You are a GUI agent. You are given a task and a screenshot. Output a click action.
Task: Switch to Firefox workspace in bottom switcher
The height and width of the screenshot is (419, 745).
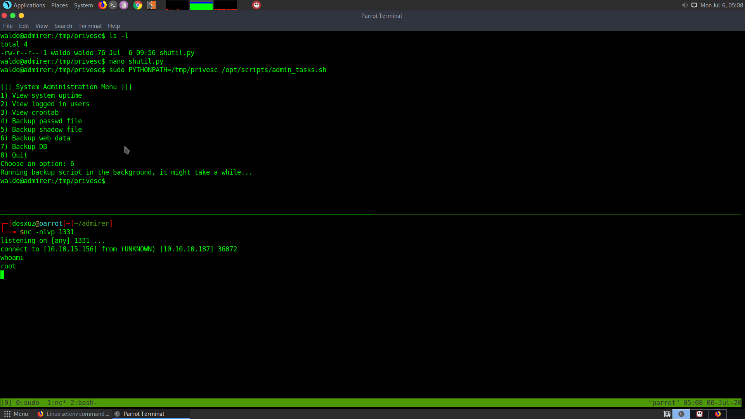point(718,414)
